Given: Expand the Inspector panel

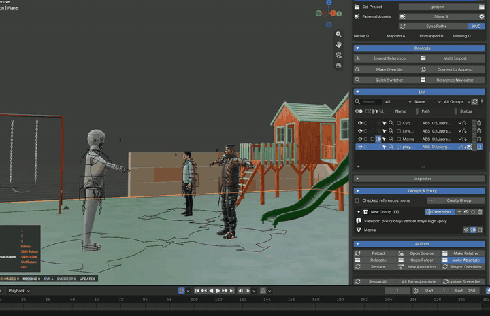Looking at the screenshot, I should [357, 179].
